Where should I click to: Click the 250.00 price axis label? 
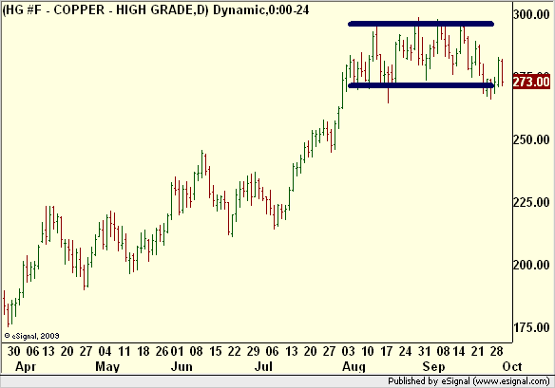pyautogui.click(x=531, y=139)
